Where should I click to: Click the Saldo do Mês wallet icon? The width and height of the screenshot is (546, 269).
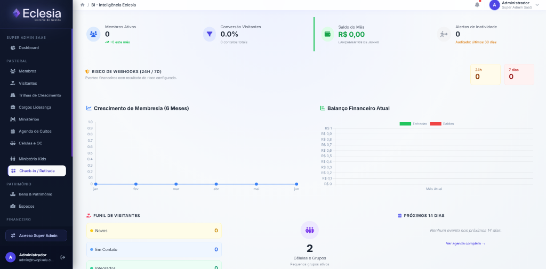(328, 34)
